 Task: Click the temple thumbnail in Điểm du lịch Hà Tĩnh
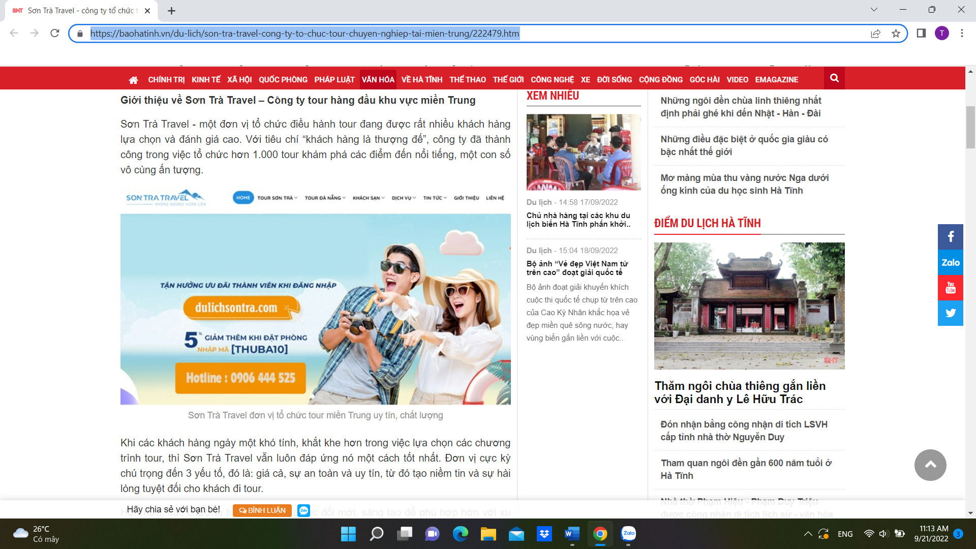[749, 306]
